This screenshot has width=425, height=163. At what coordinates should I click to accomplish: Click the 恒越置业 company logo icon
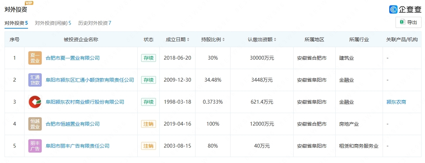(35, 124)
